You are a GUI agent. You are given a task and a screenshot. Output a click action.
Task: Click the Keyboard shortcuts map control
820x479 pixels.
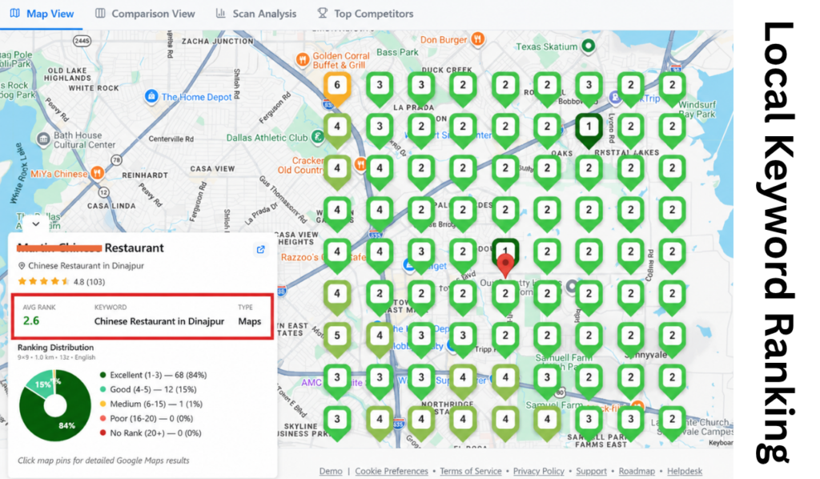(721, 443)
